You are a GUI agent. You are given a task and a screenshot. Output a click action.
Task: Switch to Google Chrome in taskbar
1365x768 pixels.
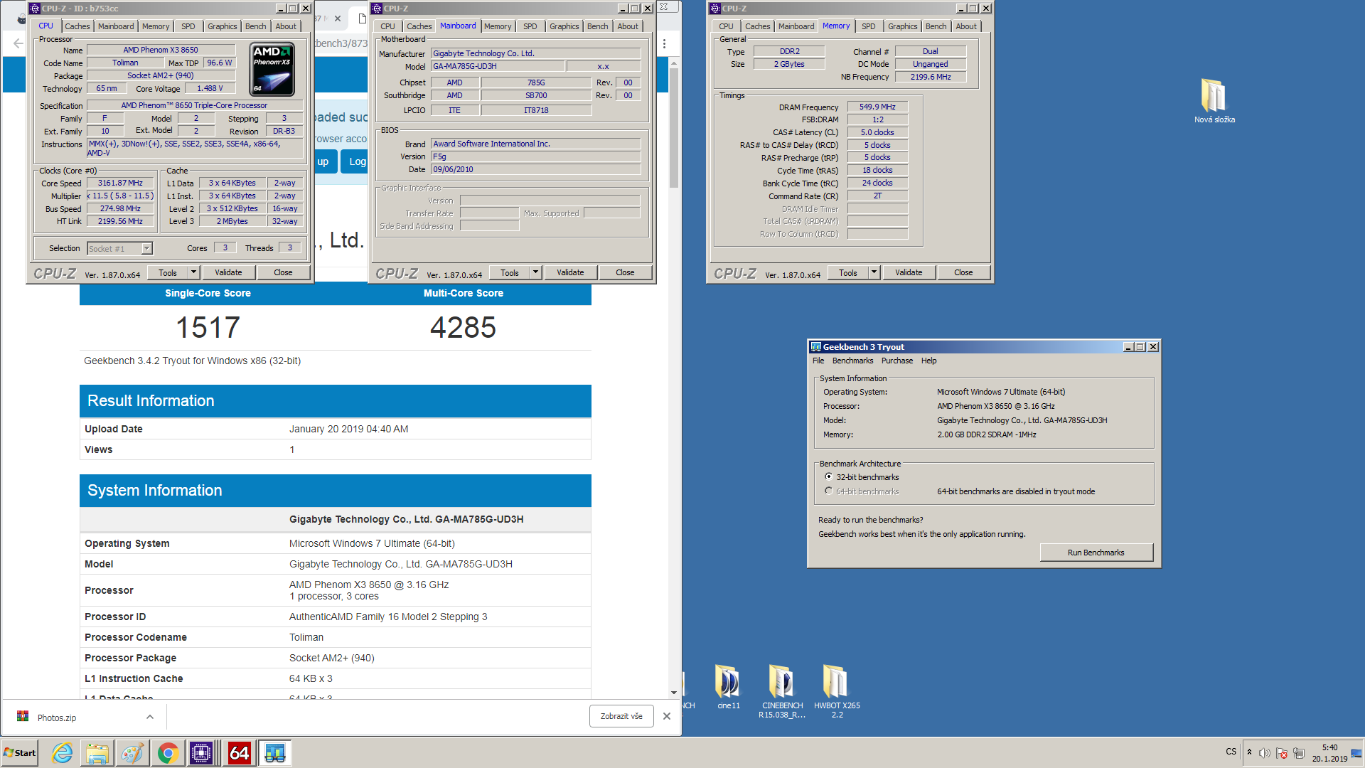[168, 753]
